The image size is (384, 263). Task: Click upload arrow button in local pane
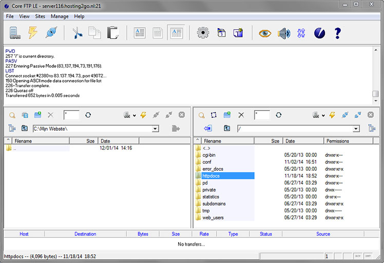[176, 129]
